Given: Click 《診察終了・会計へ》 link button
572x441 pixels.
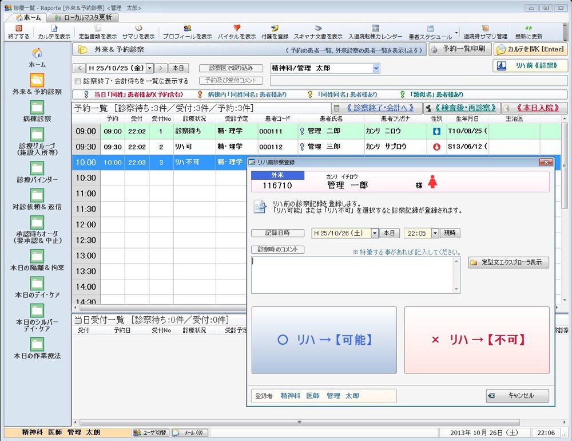Looking at the screenshot, I should click(376, 108).
